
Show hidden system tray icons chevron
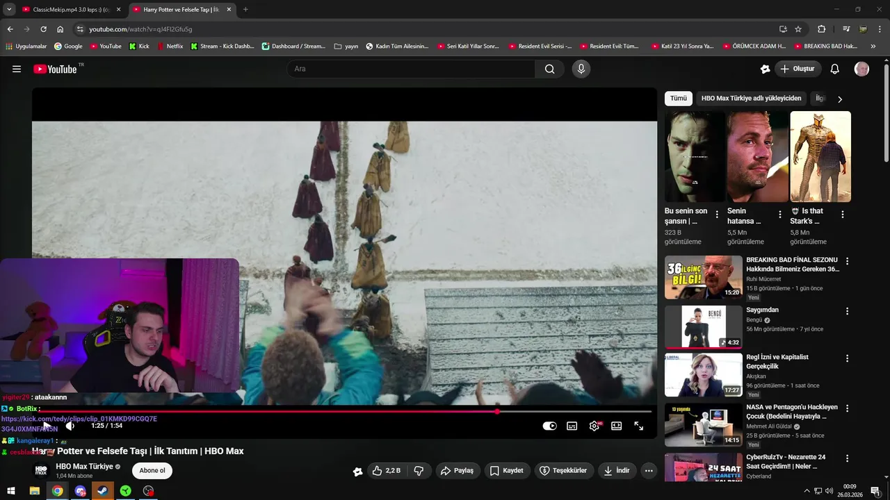[x=807, y=490]
